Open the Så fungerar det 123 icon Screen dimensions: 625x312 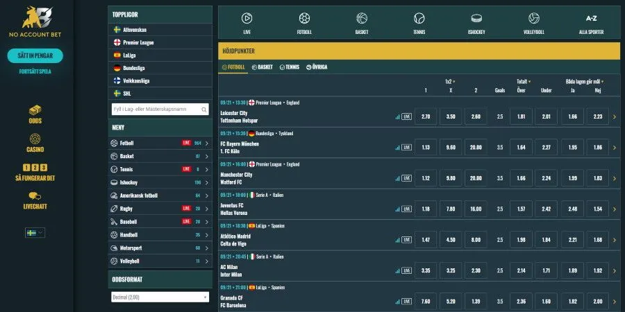pos(35,168)
